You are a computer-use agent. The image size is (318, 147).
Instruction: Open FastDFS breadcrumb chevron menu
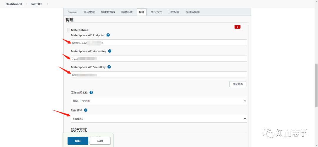(x=47, y=4)
